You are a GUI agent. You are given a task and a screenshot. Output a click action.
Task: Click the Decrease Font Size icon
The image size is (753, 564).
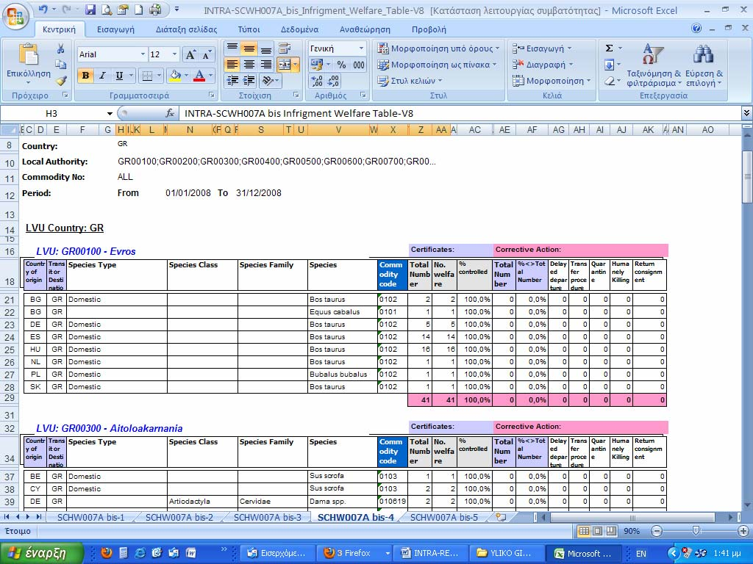point(206,54)
